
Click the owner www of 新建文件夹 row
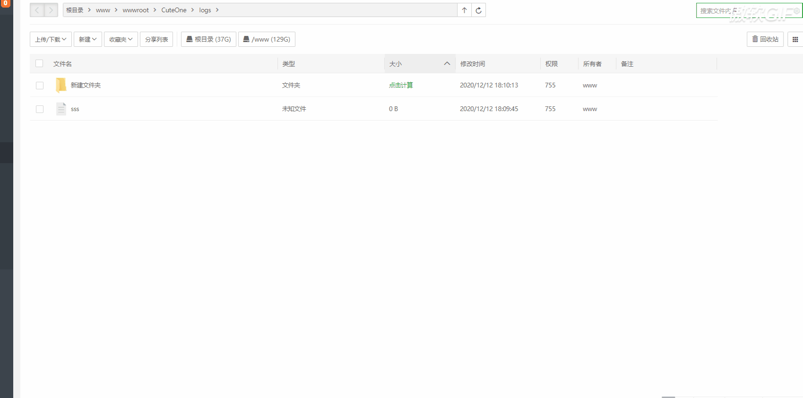(x=590, y=86)
